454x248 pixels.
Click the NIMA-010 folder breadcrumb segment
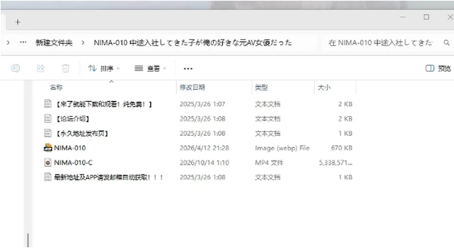pyautogui.click(x=193, y=43)
